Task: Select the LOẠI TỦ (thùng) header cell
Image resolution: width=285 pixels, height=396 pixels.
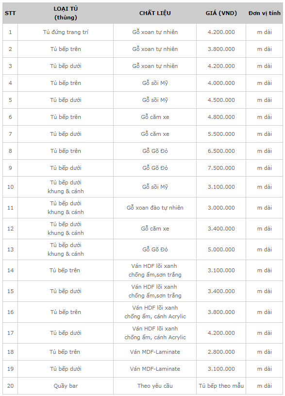Action: (66, 13)
